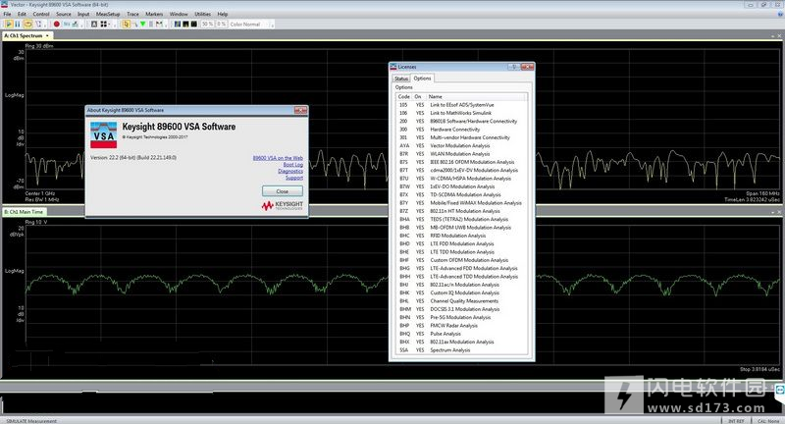Screen dimensions: 785x424
Task: Click CAL: None in the status bar
Action: 768,421
